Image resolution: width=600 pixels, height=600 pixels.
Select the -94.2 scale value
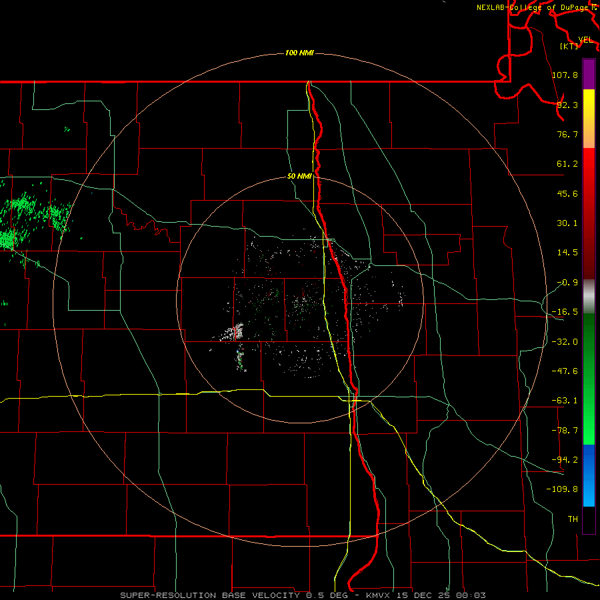[x=565, y=460]
